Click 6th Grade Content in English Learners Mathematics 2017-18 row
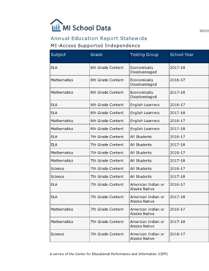Image resolution: width=209 pixels, height=271 pixels. [x=110, y=129]
